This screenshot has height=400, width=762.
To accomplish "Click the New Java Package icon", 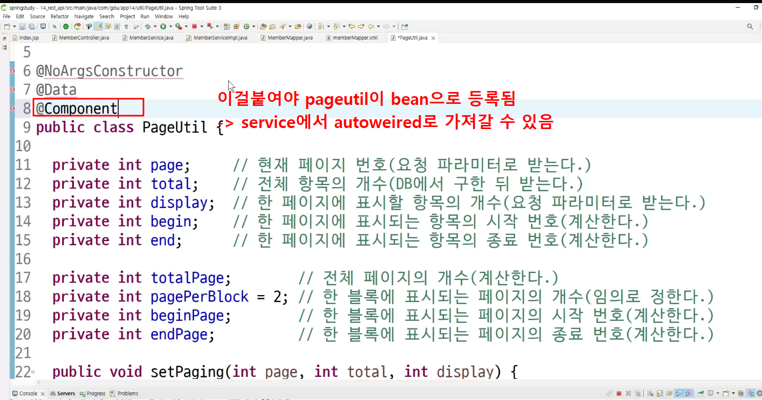I will click(x=237, y=26).
